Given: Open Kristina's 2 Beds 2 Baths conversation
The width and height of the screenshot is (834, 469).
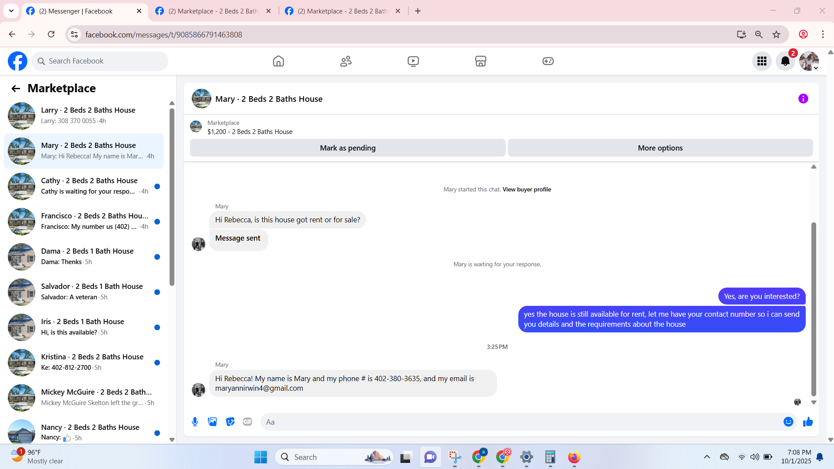Looking at the screenshot, I should point(84,362).
